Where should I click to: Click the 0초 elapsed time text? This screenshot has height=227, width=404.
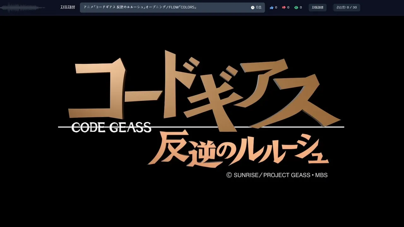(x=259, y=8)
